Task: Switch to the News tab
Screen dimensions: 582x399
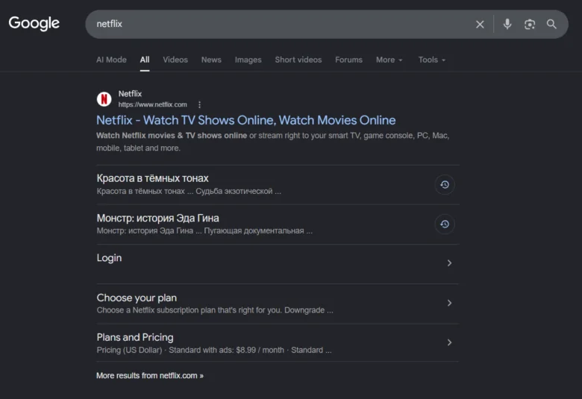Action: (x=211, y=60)
